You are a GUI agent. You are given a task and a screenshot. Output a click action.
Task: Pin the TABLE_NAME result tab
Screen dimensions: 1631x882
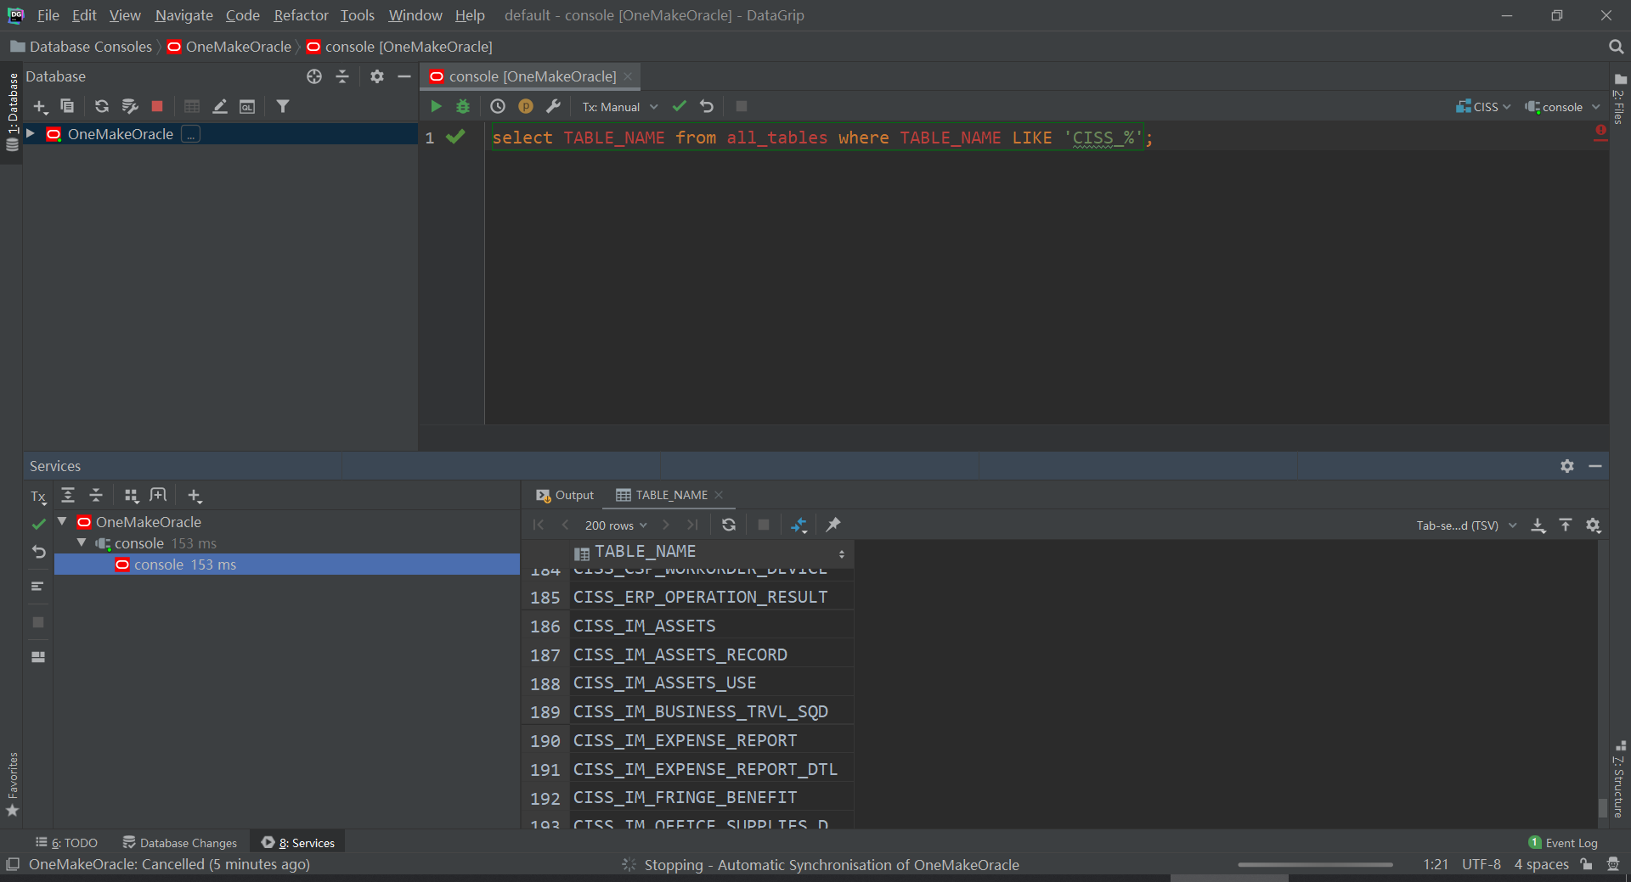point(833,525)
